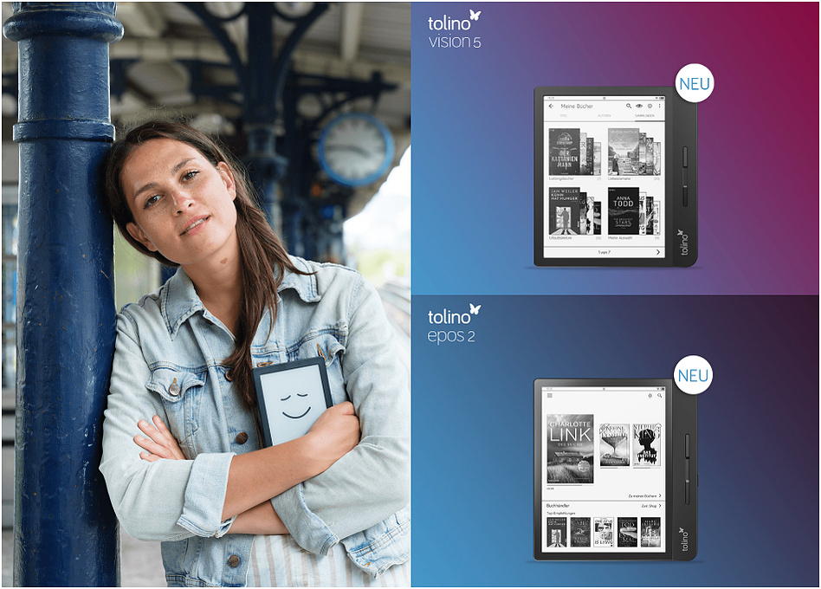Open the hamburger menu on the epos 2 screen

(x=550, y=396)
